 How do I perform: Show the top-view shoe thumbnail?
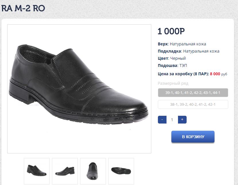[x=93, y=171]
